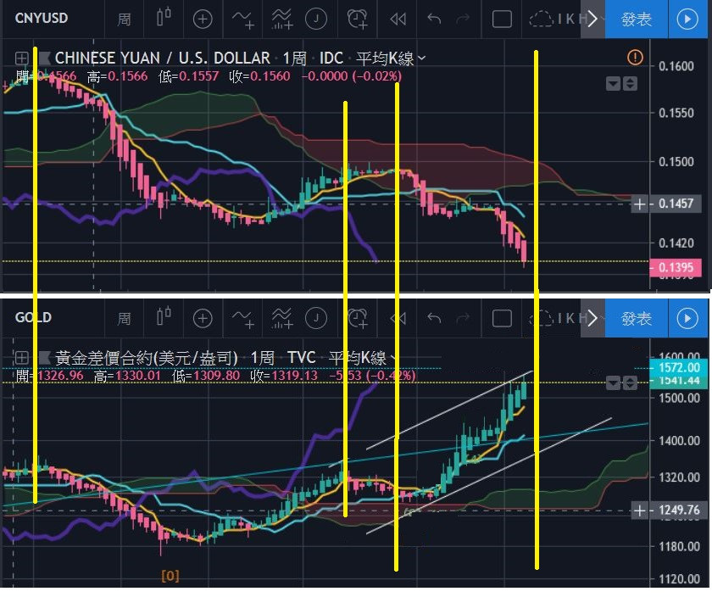Collapse GOLD pane with down-arrow control
712x597 pixels.
pyautogui.click(x=613, y=383)
